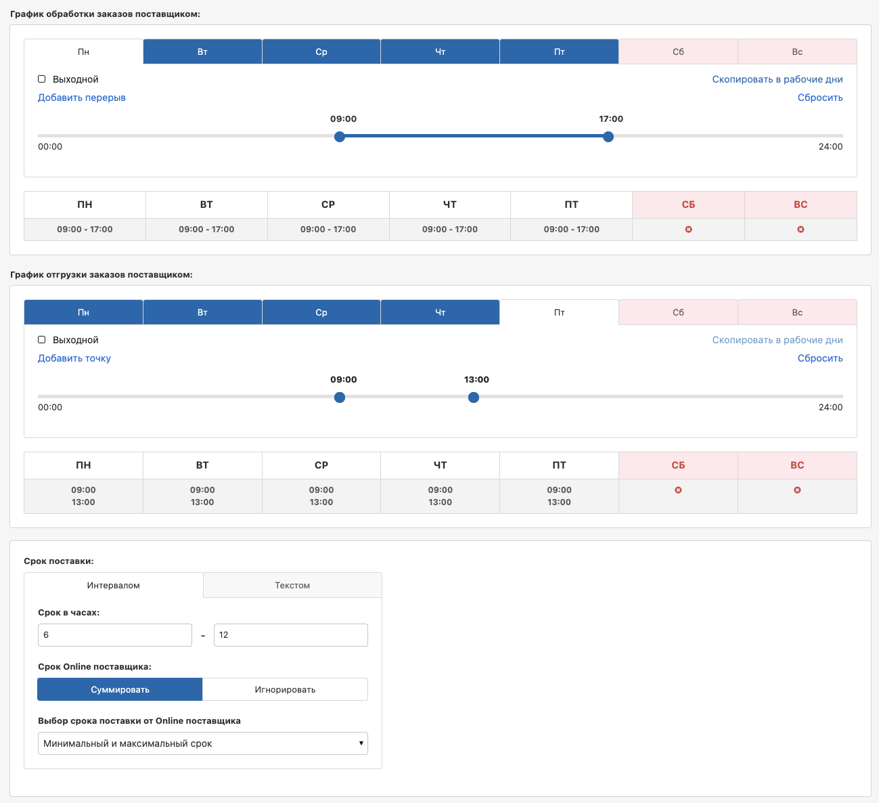Image resolution: width=879 pixels, height=803 pixels.
Task: Click Добавить перерыв link
Action: 82,97
